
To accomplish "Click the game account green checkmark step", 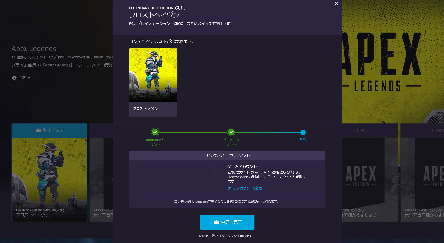I will click(x=231, y=132).
